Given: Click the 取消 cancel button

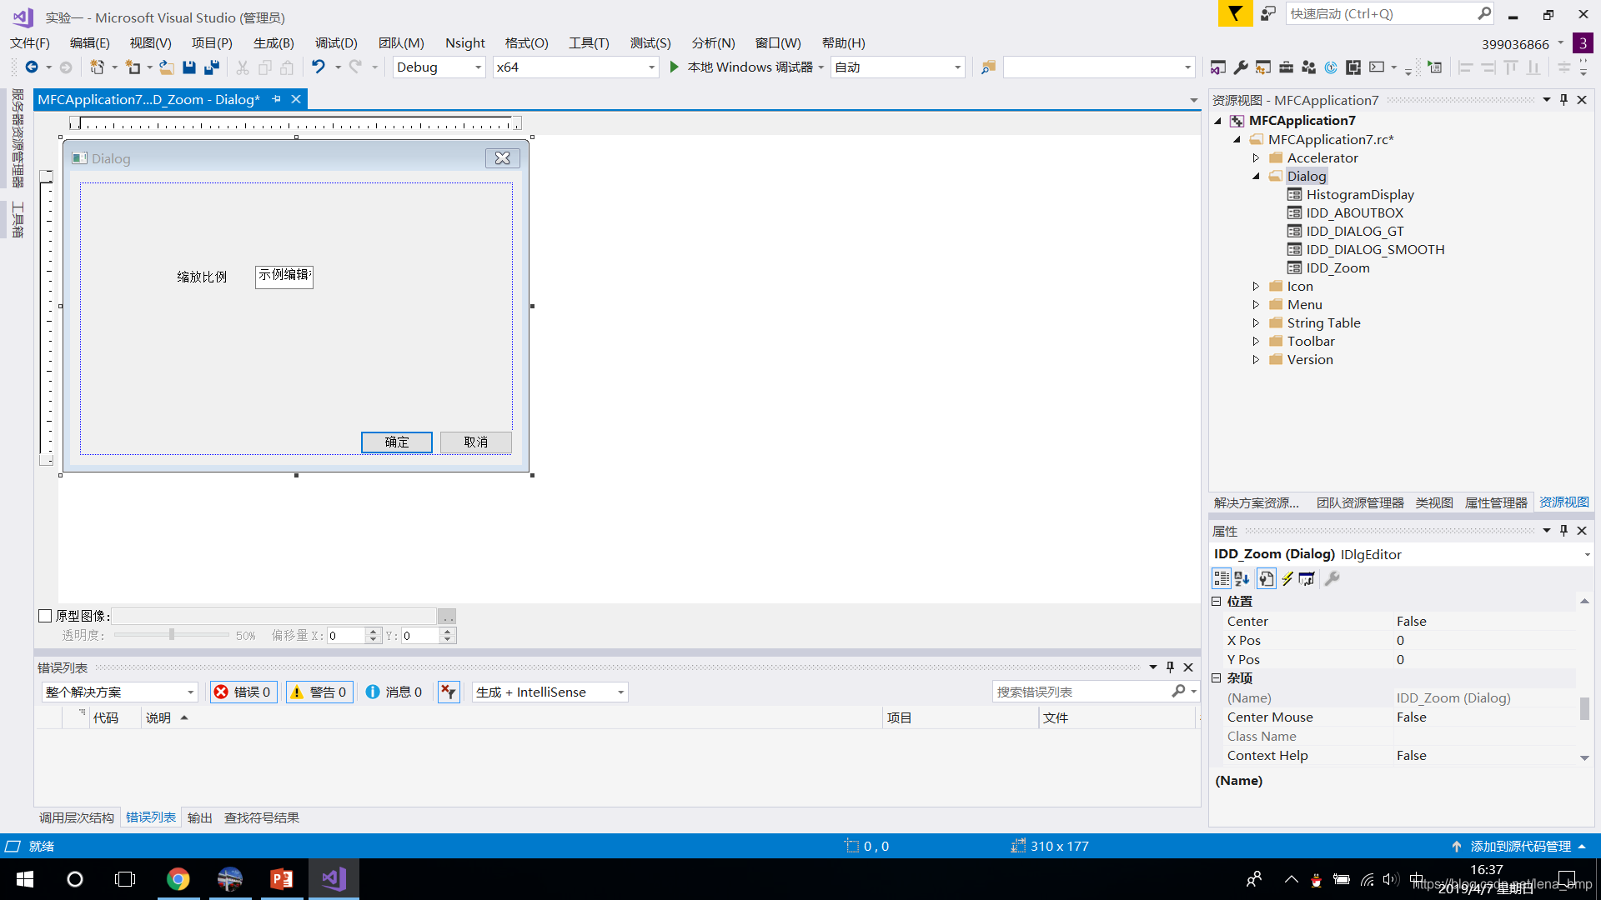Looking at the screenshot, I should coord(476,442).
